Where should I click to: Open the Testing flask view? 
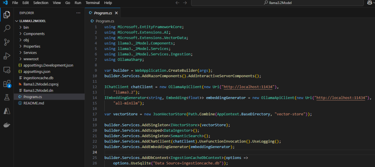click(7, 97)
